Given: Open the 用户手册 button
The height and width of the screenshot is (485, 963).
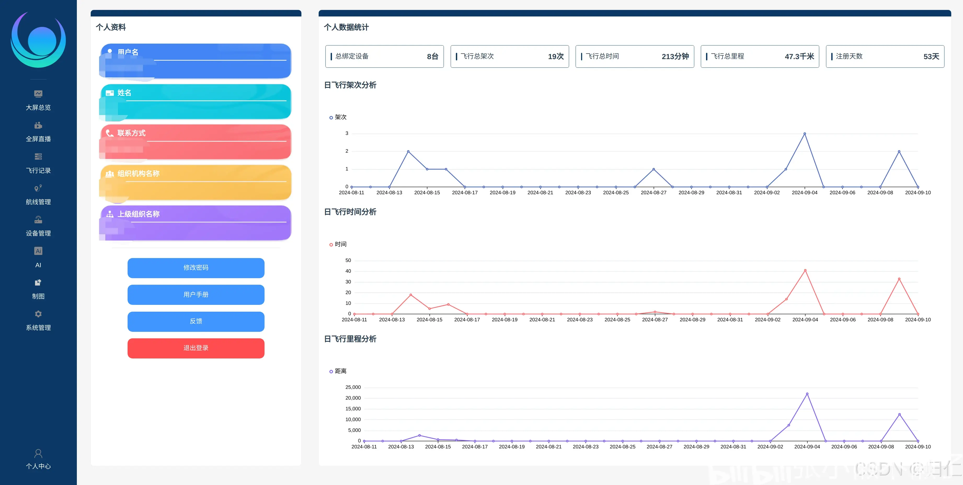Looking at the screenshot, I should [196, 295].
